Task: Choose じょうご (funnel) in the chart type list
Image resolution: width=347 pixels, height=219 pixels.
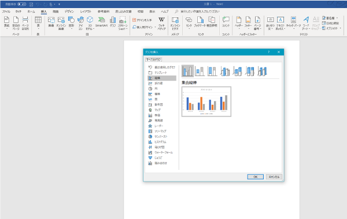Action: (x=162, y=158)
